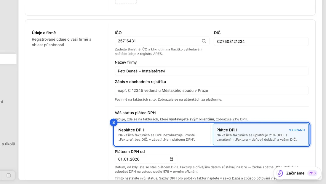Click the 'Registrované údaje o vaší firmě' description
This screenshot has height=184, width=326.
click(62, 42)
